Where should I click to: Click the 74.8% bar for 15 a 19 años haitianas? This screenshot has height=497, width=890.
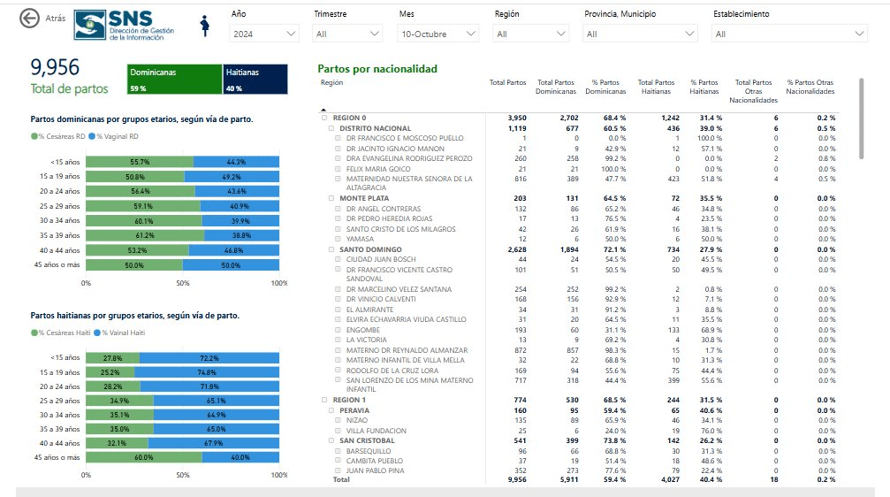pos(207,372)
